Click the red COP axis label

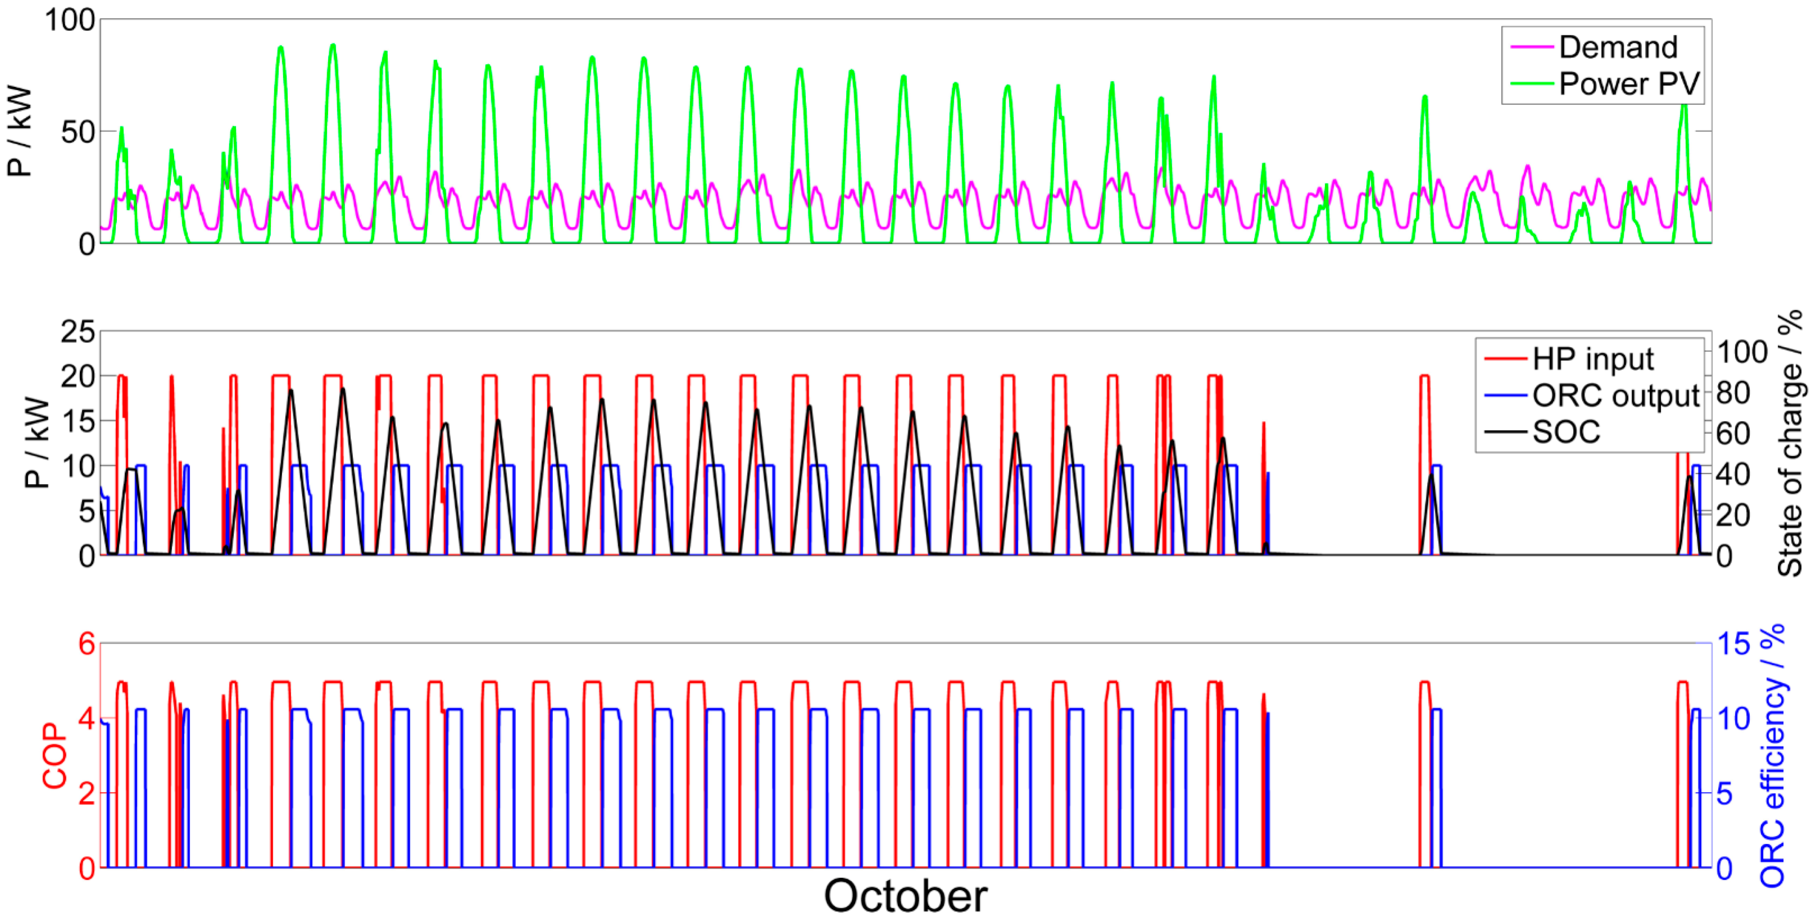point(55,756)
